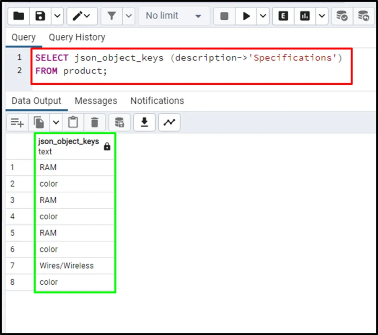Click the Add row icon
This screenshot has height=335, width=378.
[17, 122]
